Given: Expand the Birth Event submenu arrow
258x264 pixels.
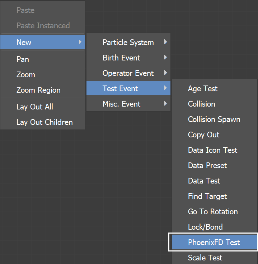Looking at the screenshot, I should [166, 57].
